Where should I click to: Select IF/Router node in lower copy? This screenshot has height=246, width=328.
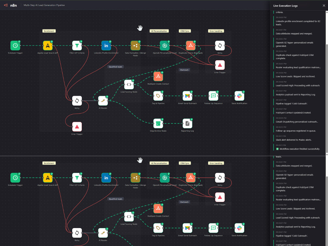coord(103,233)
